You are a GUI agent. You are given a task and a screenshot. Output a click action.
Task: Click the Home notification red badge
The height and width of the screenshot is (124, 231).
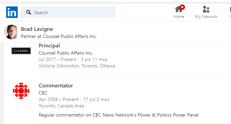click(x=182, y=7)
